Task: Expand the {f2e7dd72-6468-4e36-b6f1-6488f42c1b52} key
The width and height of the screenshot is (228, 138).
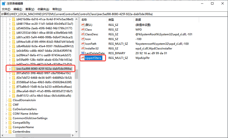Action: pyautogui.click(x=9, y=78)
